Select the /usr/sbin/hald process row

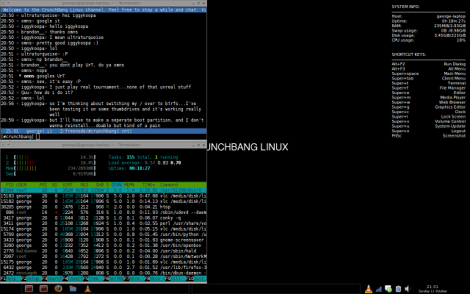point(104,251)
